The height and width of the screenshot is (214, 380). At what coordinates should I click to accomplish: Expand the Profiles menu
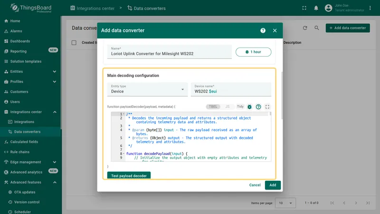click(x=55, y=82)
